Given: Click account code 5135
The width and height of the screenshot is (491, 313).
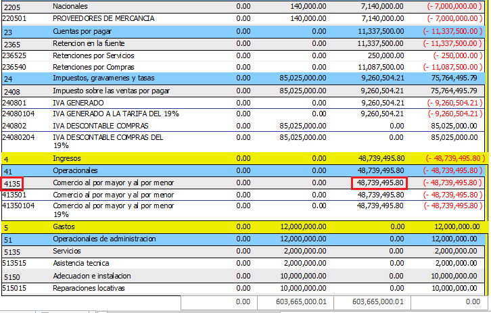Looking at the screenshot, I should (x=12, y=252).
